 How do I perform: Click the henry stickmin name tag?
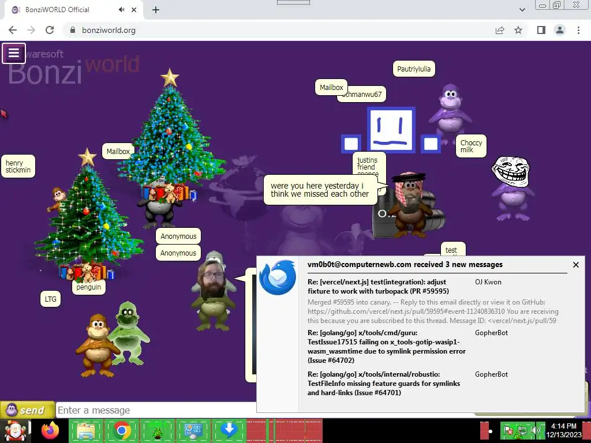pyautogui.click(x=18, y=166)
